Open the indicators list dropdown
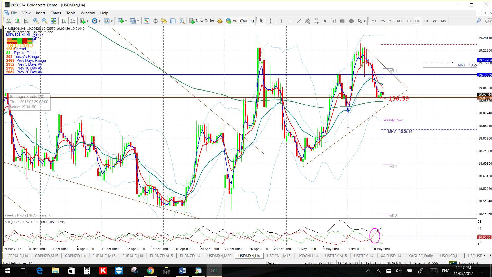 (x=84, y=21)
